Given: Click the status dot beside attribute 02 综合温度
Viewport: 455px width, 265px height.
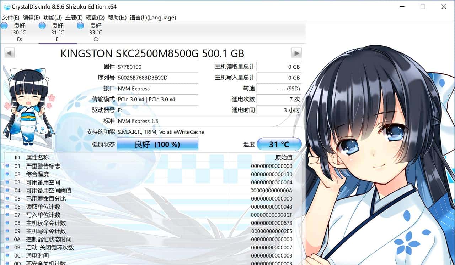Looking at the screenshot, I should click(7, 174).
